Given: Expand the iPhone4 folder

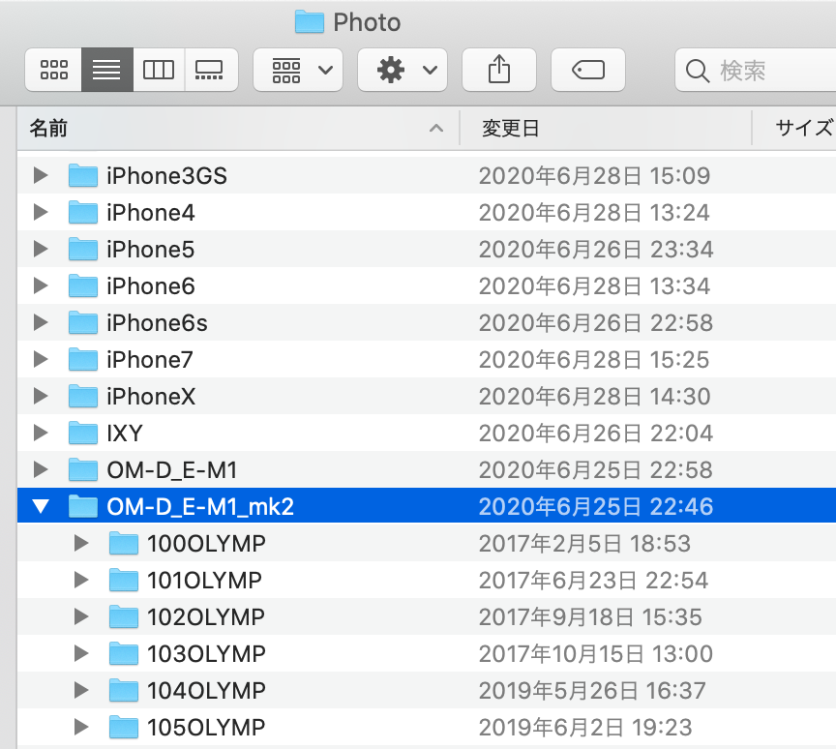Looking at the screenshot, I should pos(41,212).
